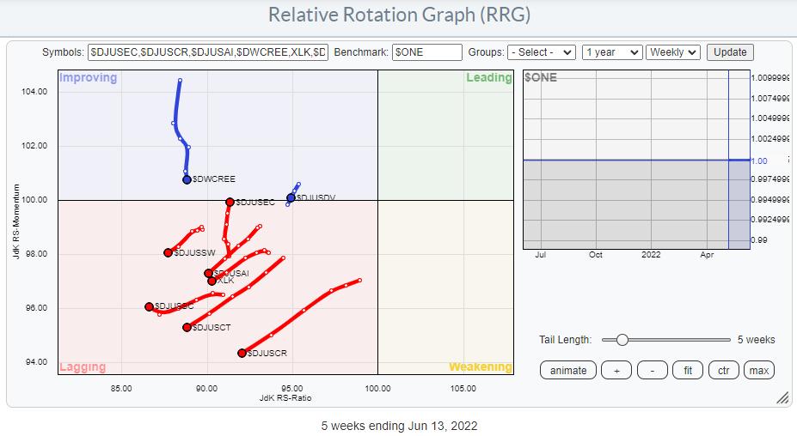Select the $DJUSCT red data point
This screenshot has width=797, height=436.
pyautogui.click(x=187, y=327)
